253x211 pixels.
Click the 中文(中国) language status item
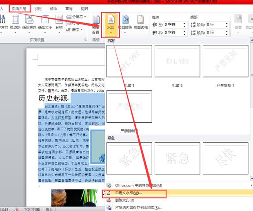pos(32,209)
